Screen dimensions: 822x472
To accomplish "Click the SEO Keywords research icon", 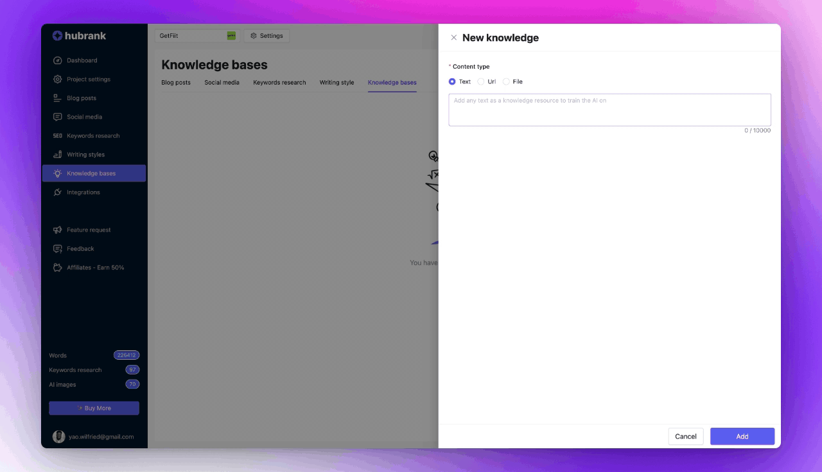I will click(x=58, y=136).
